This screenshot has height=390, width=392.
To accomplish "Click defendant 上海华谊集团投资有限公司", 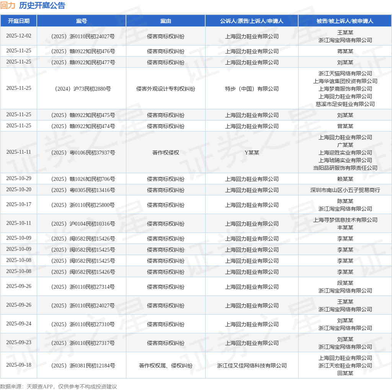I will coord(345,81).
